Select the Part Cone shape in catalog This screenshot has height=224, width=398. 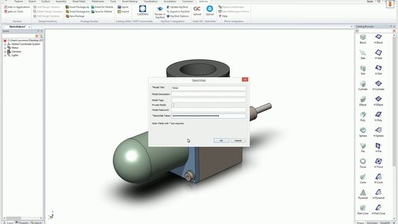(363, 210)
